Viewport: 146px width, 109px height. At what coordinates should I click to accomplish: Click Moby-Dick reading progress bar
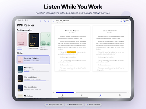(x=36, y=71)
